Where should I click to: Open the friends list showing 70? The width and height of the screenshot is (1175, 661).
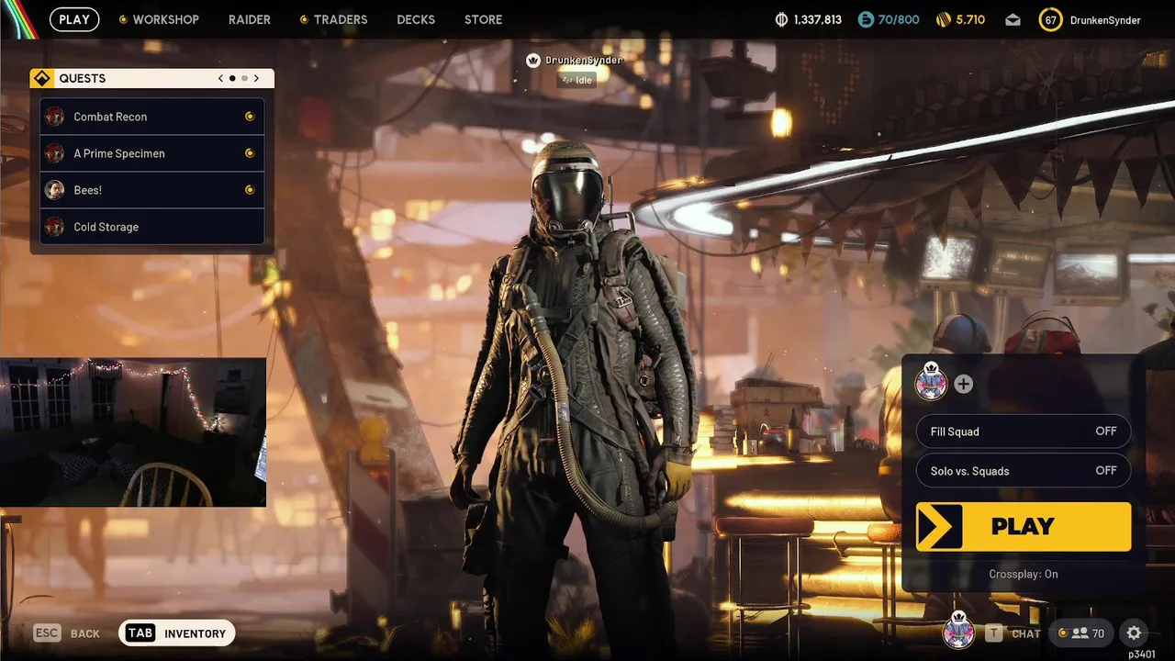pyautogui.click(x=1081, y=633)
